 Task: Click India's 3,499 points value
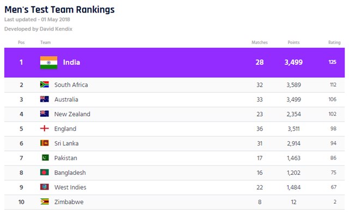click(x=293, y=62)
